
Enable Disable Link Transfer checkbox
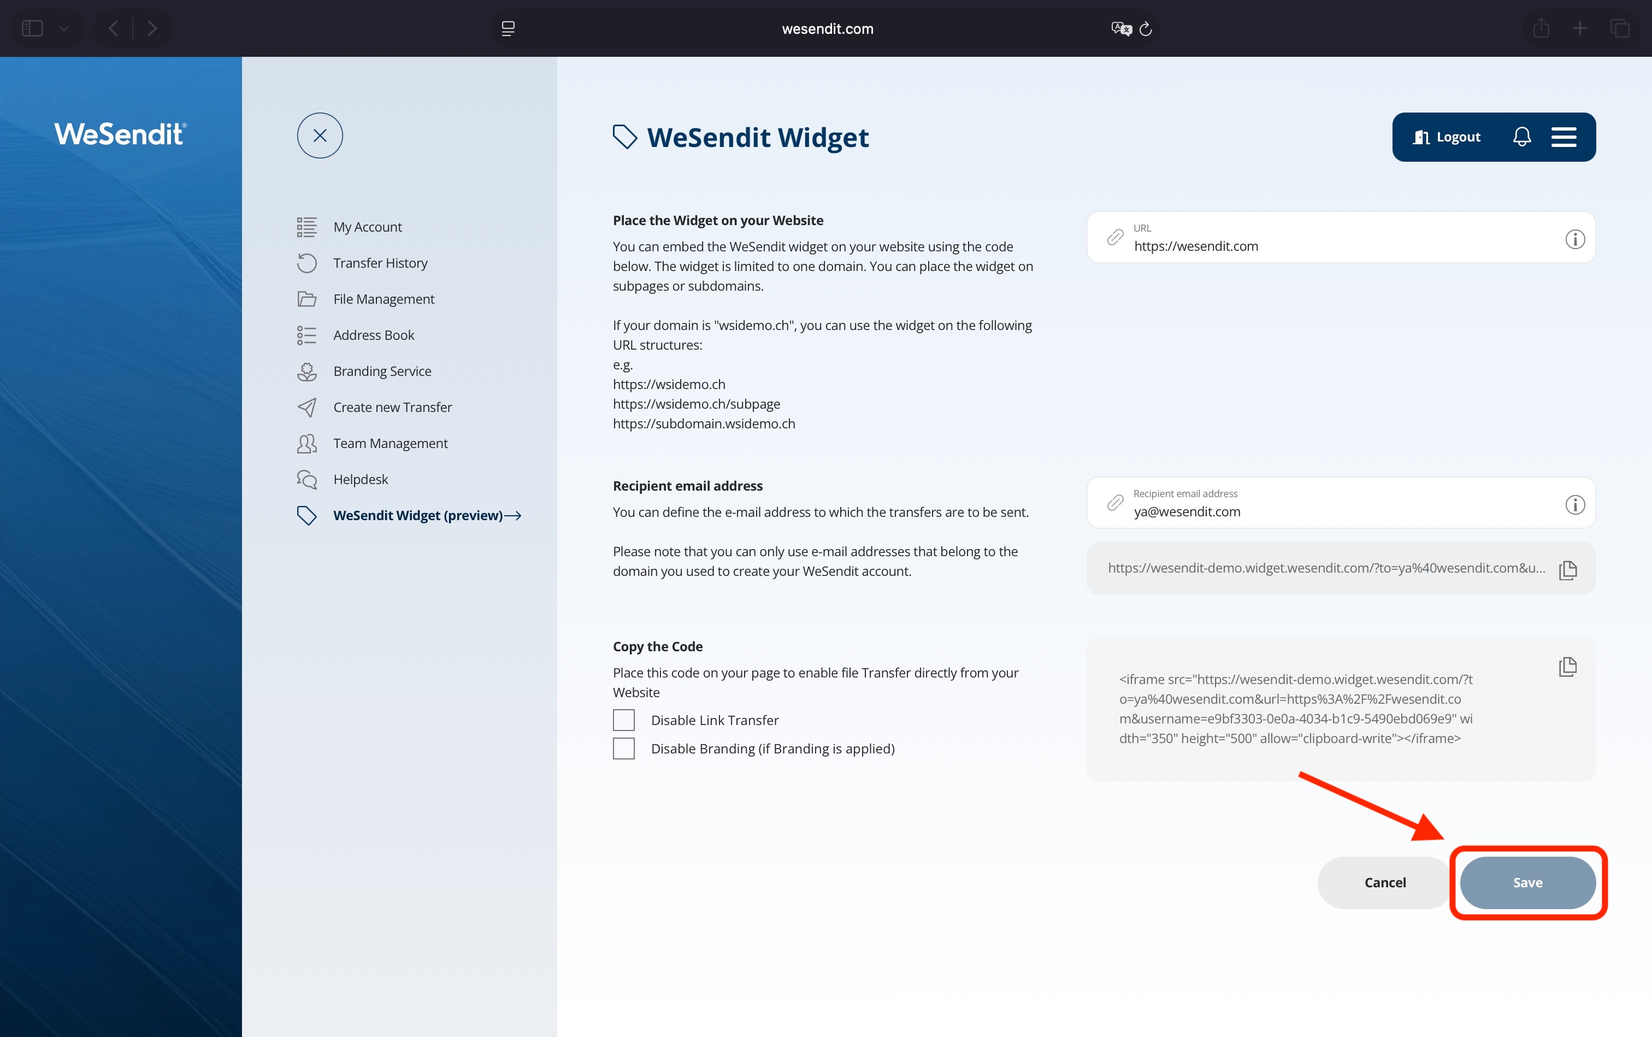tap(623, 720)
